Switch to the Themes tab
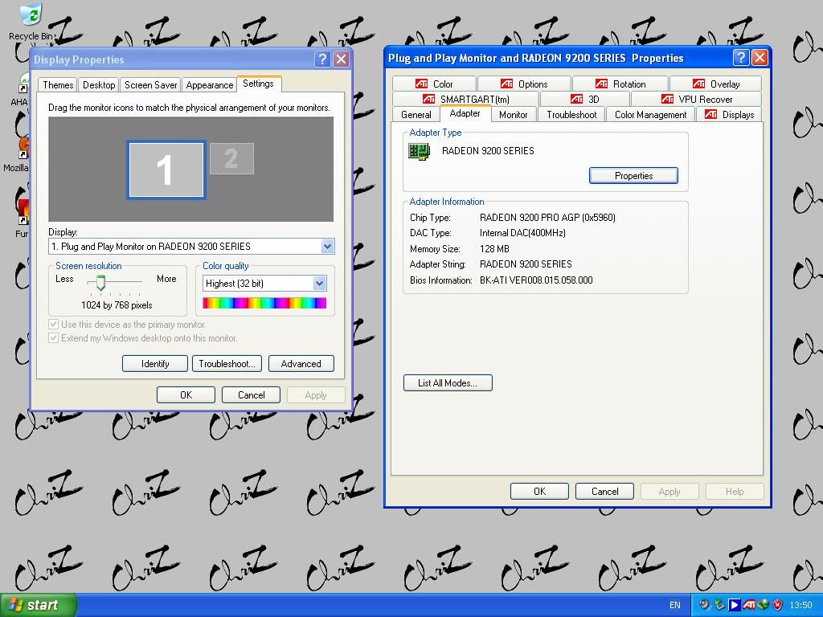This screenshot has height=617, width=823. coord(58,85)
